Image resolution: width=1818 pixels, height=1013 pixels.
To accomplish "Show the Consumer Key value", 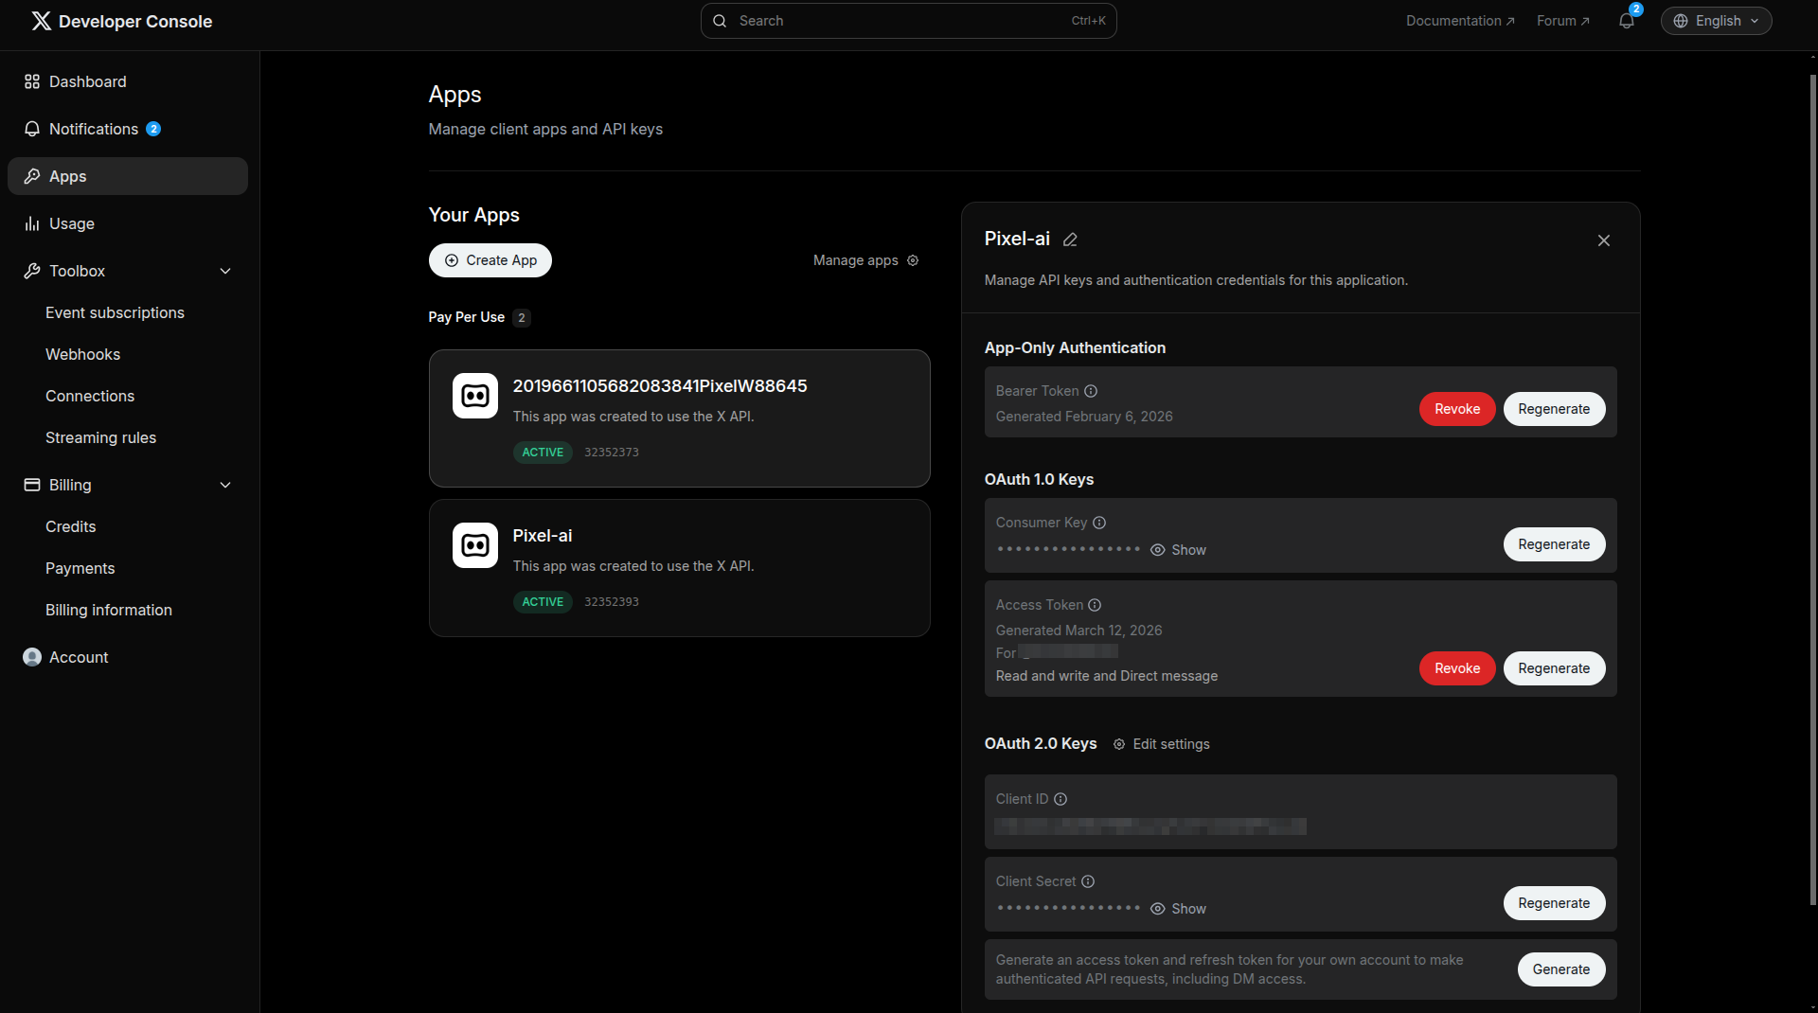I will click(1178, 550).
